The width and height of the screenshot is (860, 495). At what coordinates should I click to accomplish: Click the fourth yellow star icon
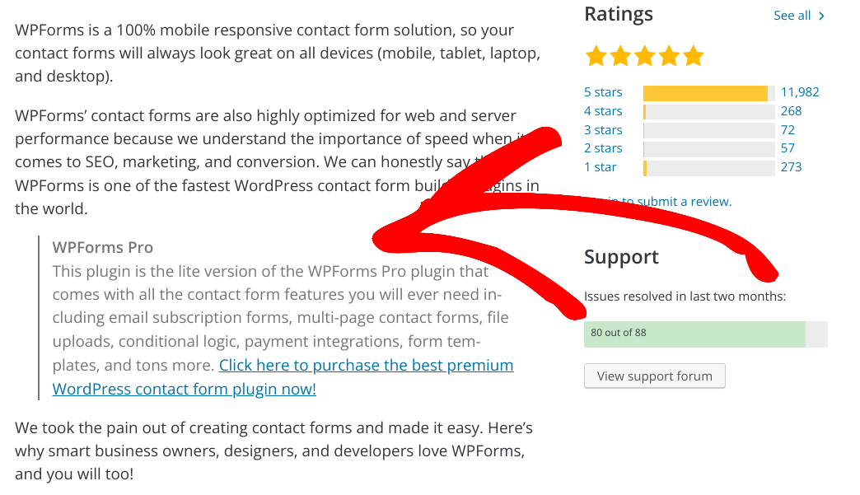[x=669, y=55]
